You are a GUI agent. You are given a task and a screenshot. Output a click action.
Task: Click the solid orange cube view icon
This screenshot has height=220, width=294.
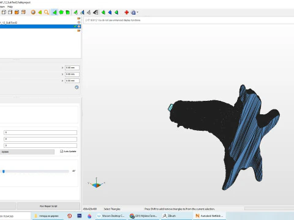coord(17,12)
